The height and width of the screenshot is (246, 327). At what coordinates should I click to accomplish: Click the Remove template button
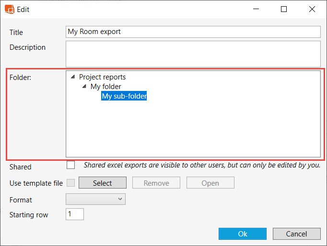coord(156,183)
